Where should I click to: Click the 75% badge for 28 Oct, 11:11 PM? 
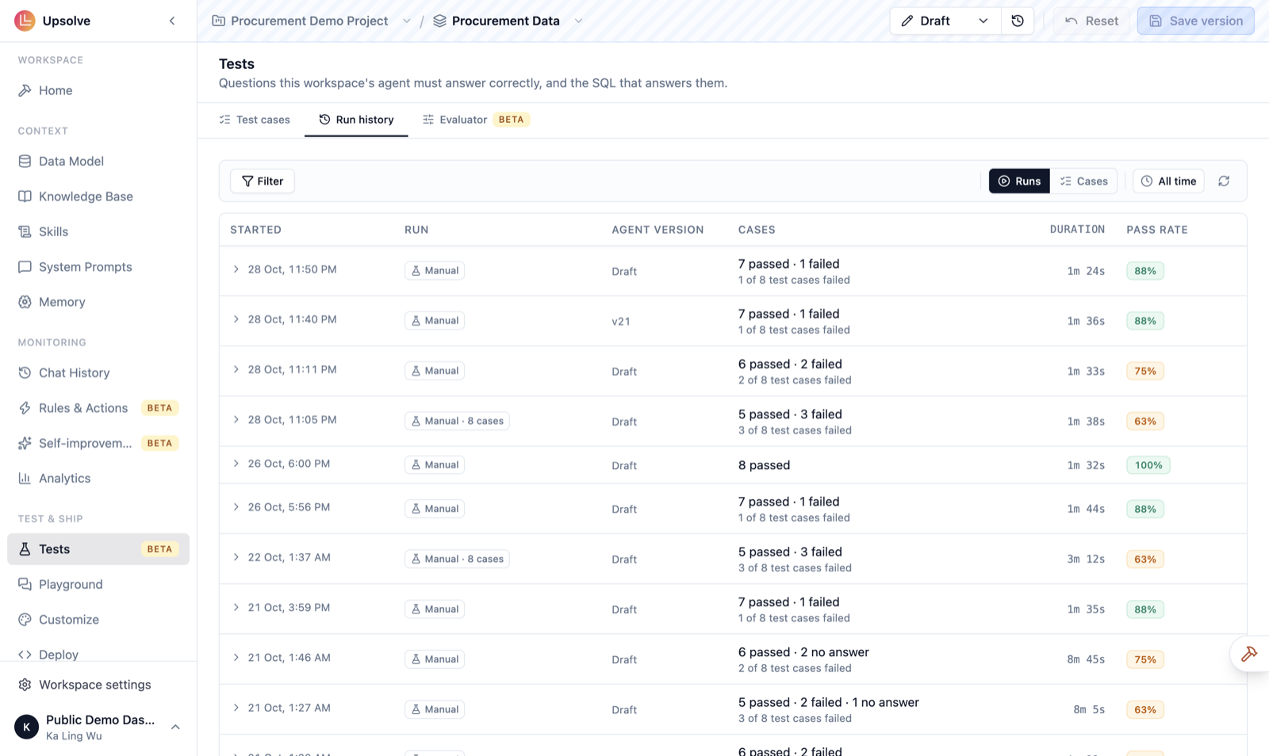(1145, 371)
